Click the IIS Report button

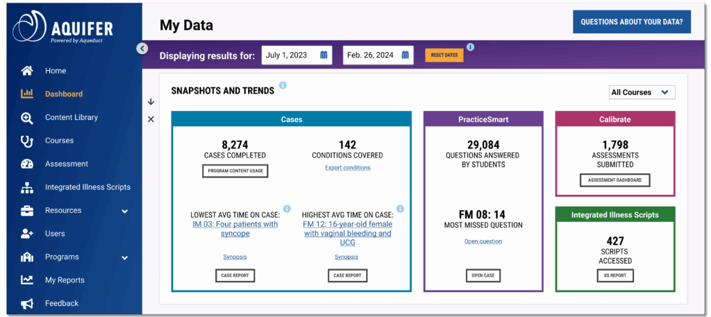[615, 275]
